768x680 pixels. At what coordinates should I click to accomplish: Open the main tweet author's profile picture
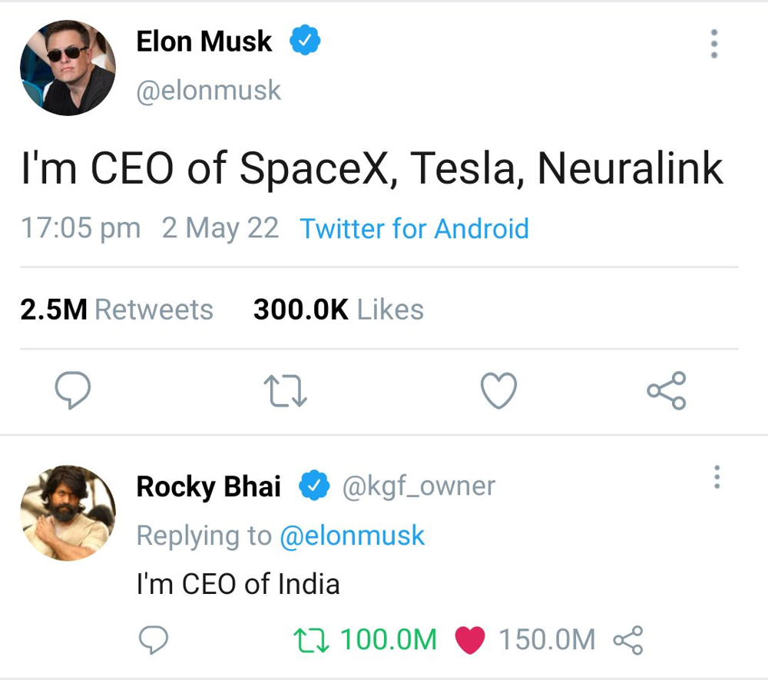pos(68,68)
